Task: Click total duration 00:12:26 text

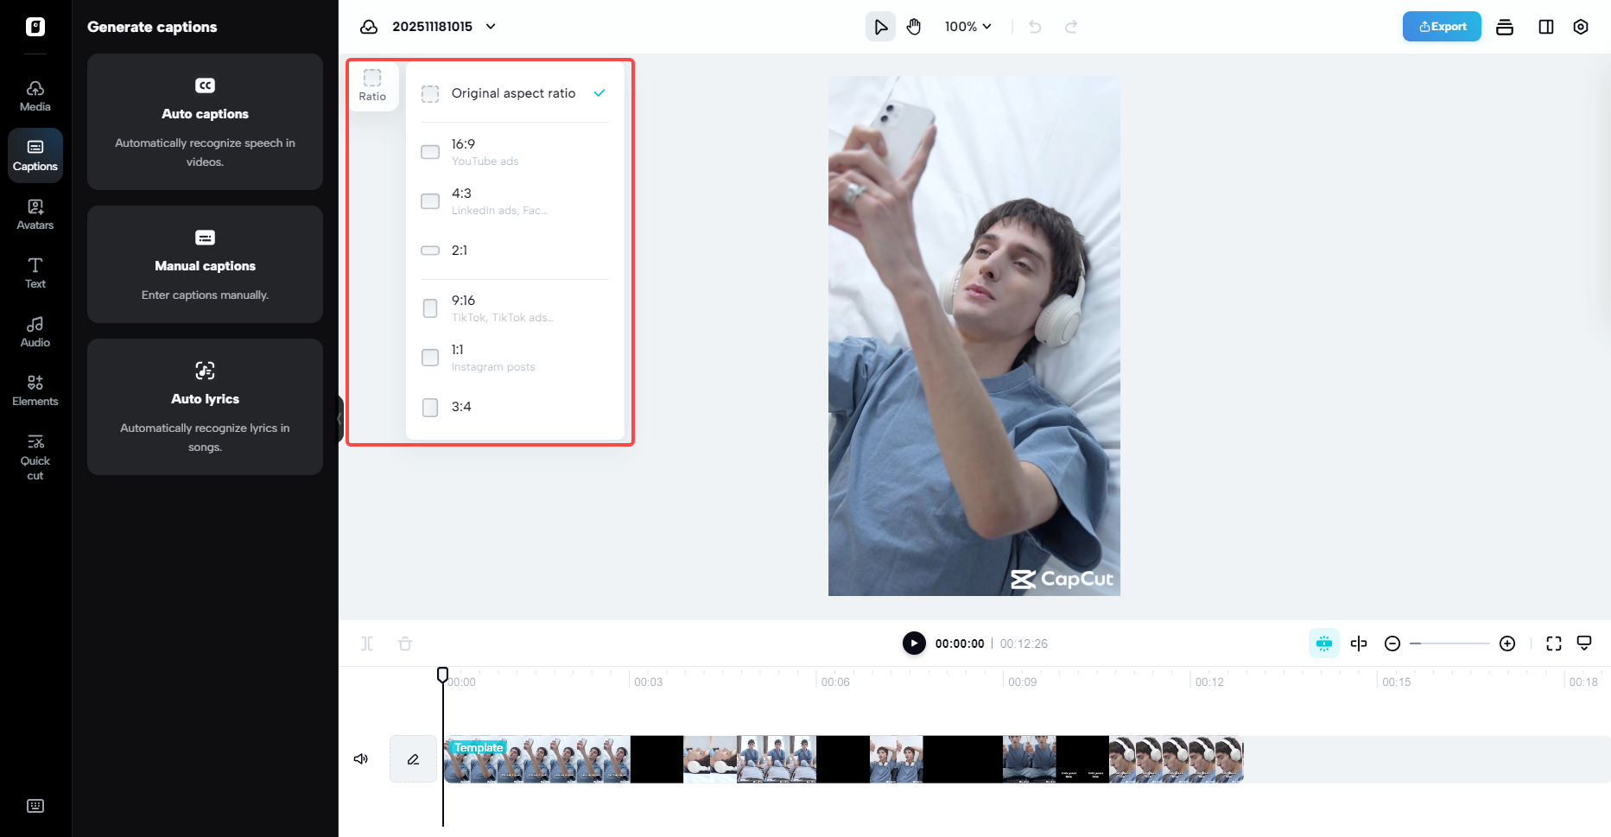Action: point(1024,644)
